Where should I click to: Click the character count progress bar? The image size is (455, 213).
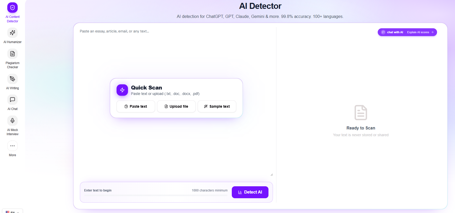pos(156,195)
